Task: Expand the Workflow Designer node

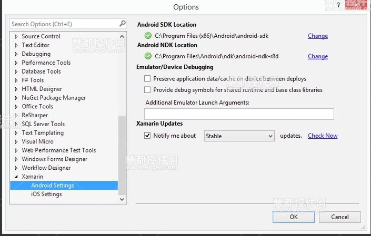Action: click(x=16, y=168)
